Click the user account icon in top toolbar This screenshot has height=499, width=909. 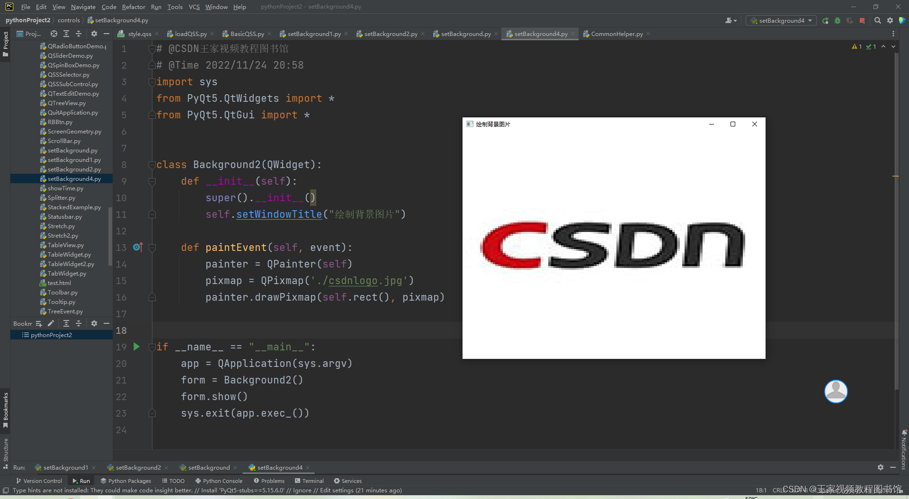pyautogui.click(x=731, y=20)
